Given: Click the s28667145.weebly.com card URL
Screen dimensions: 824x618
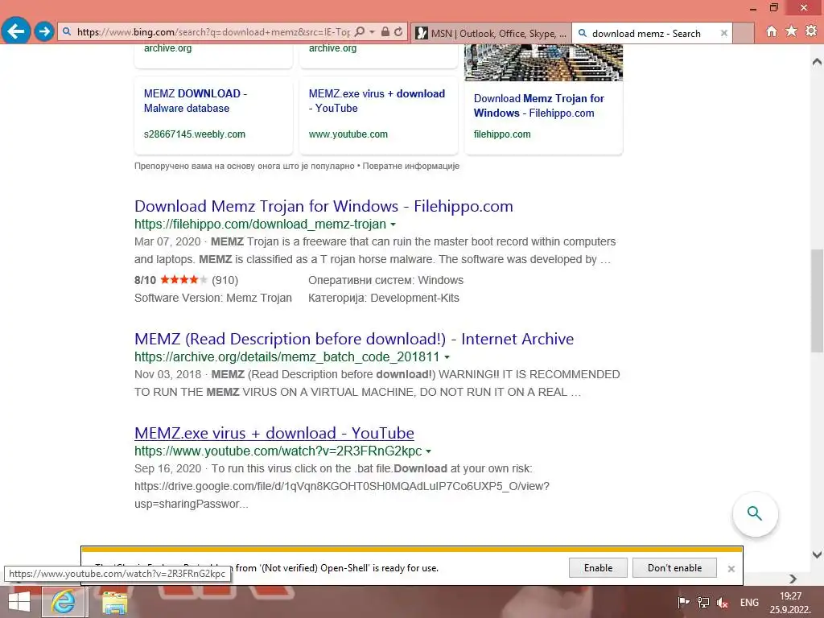Looking at the screenshot, I should pyautogui.click(x=195, y=134).
